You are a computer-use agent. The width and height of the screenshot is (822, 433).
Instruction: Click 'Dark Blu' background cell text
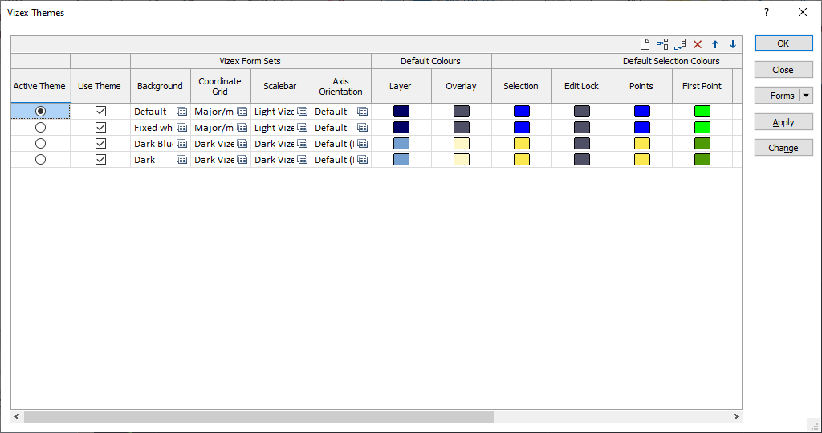[153, 143]
